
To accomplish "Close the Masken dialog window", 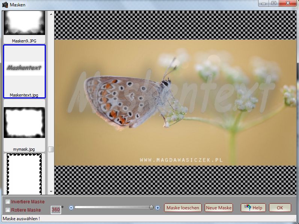I will tap(288, 3).
